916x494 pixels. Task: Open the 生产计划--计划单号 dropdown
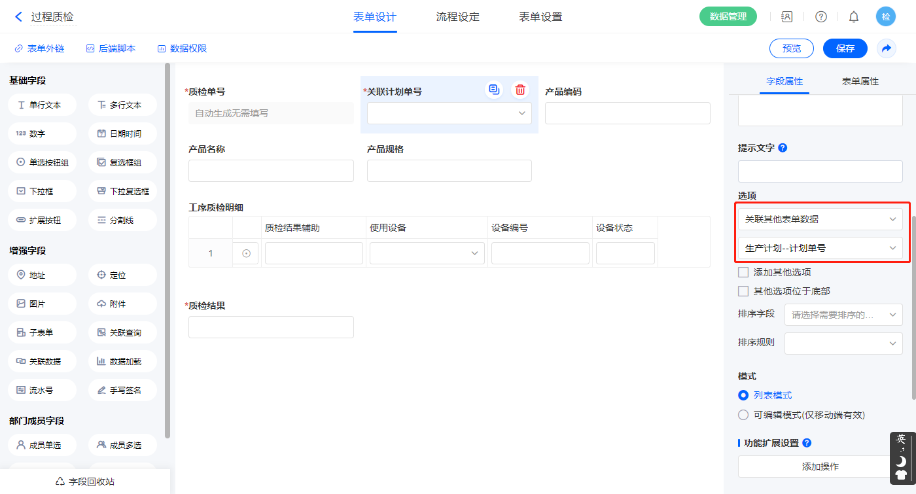click(820, 248)
